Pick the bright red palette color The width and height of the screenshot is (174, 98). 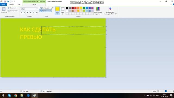(x=76, y=8)
